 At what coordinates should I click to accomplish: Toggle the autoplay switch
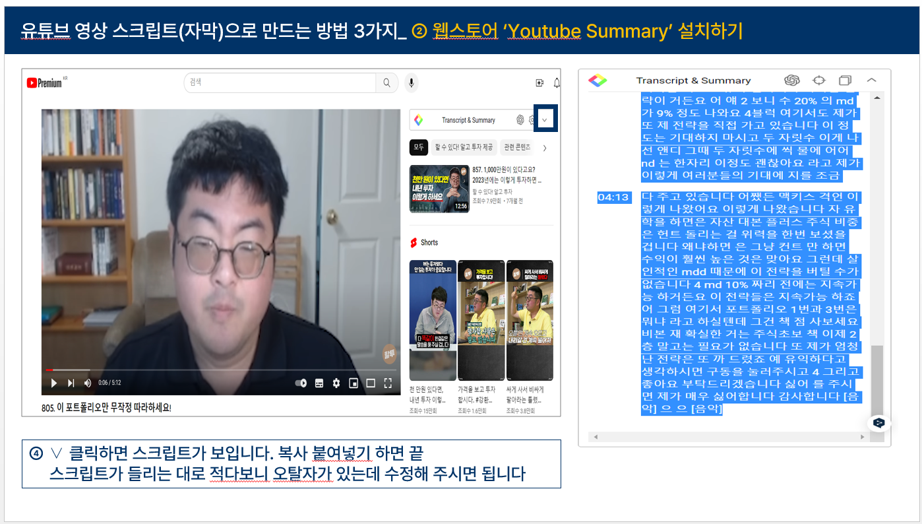point(301,383)
